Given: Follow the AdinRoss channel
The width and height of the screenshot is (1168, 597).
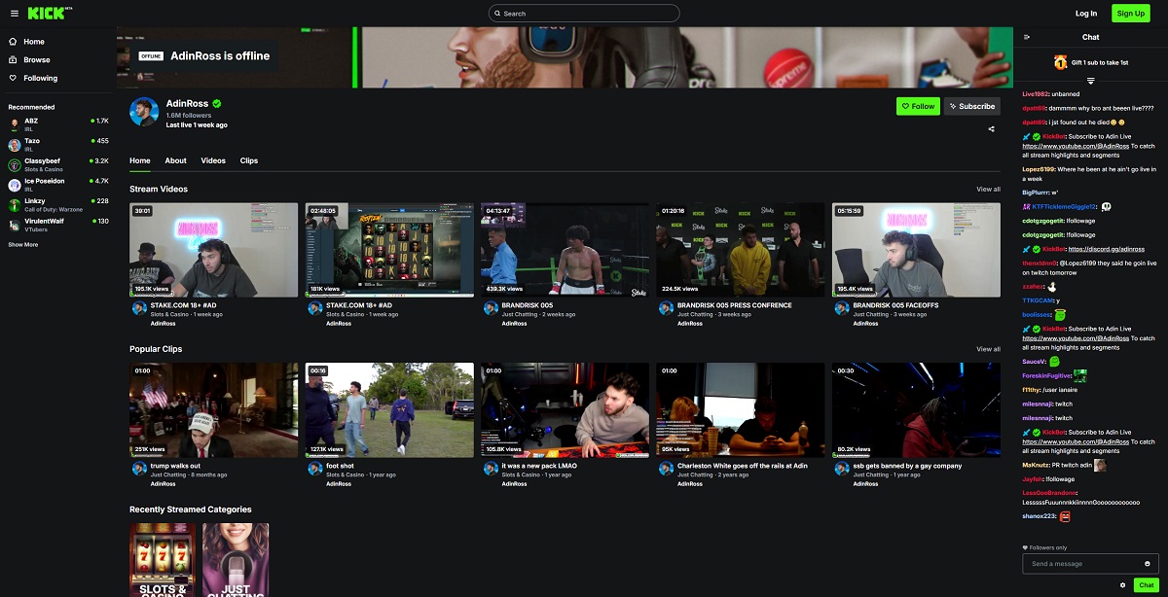Looking at the screenshot, I should coord(918,106).
